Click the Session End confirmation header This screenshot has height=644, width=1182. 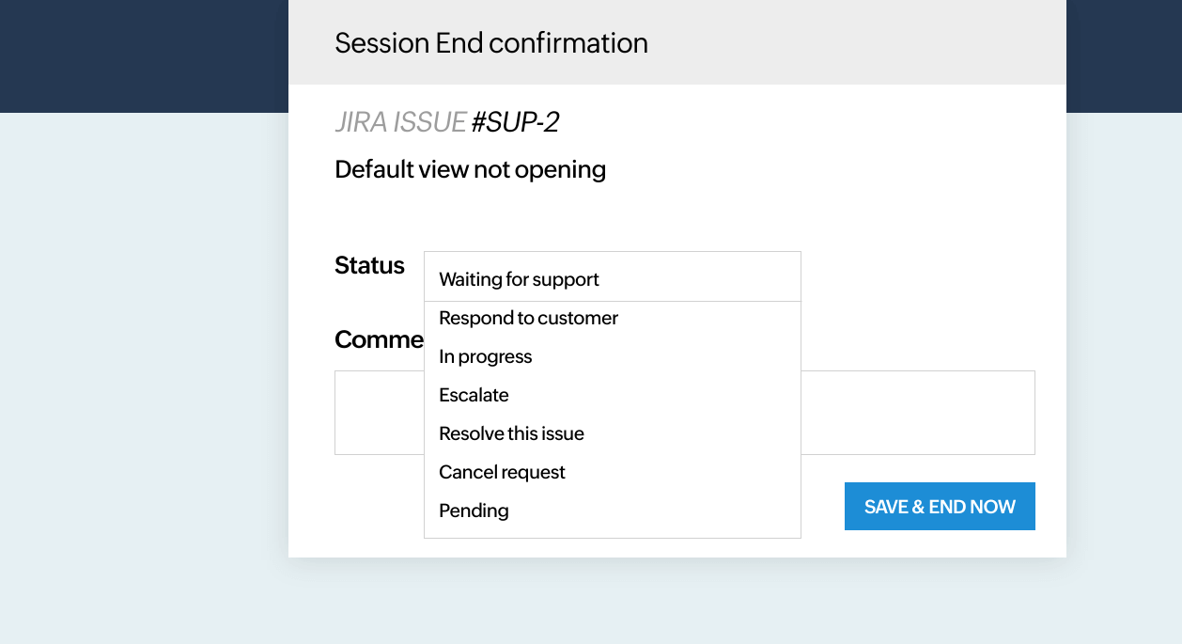[491, 42]
